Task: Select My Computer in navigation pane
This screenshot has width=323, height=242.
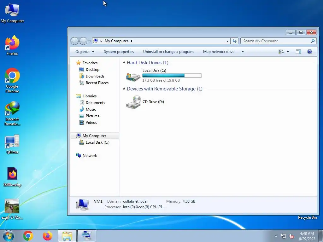Action: [94, 136]
